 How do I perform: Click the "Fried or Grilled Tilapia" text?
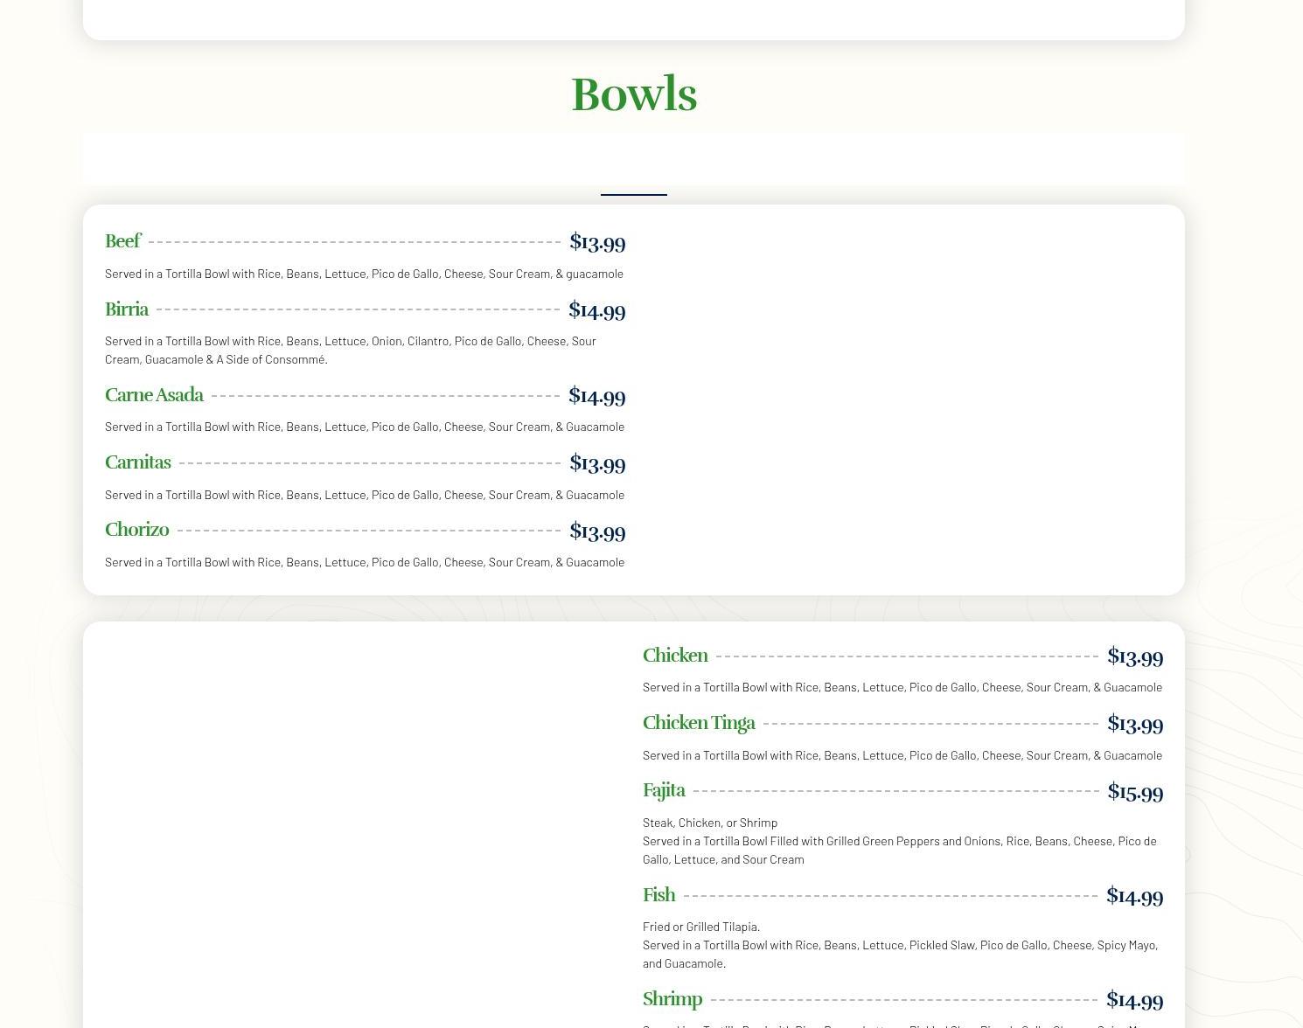pyautogui.click(x=700, y=927)
